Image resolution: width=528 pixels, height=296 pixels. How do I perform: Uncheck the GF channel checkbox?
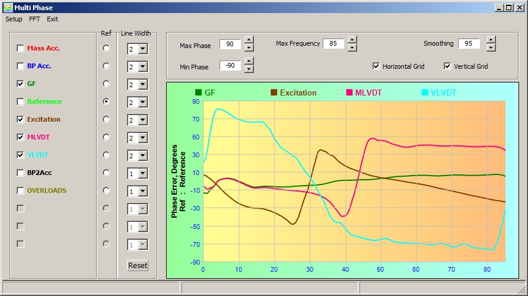[x=21, y=84]
